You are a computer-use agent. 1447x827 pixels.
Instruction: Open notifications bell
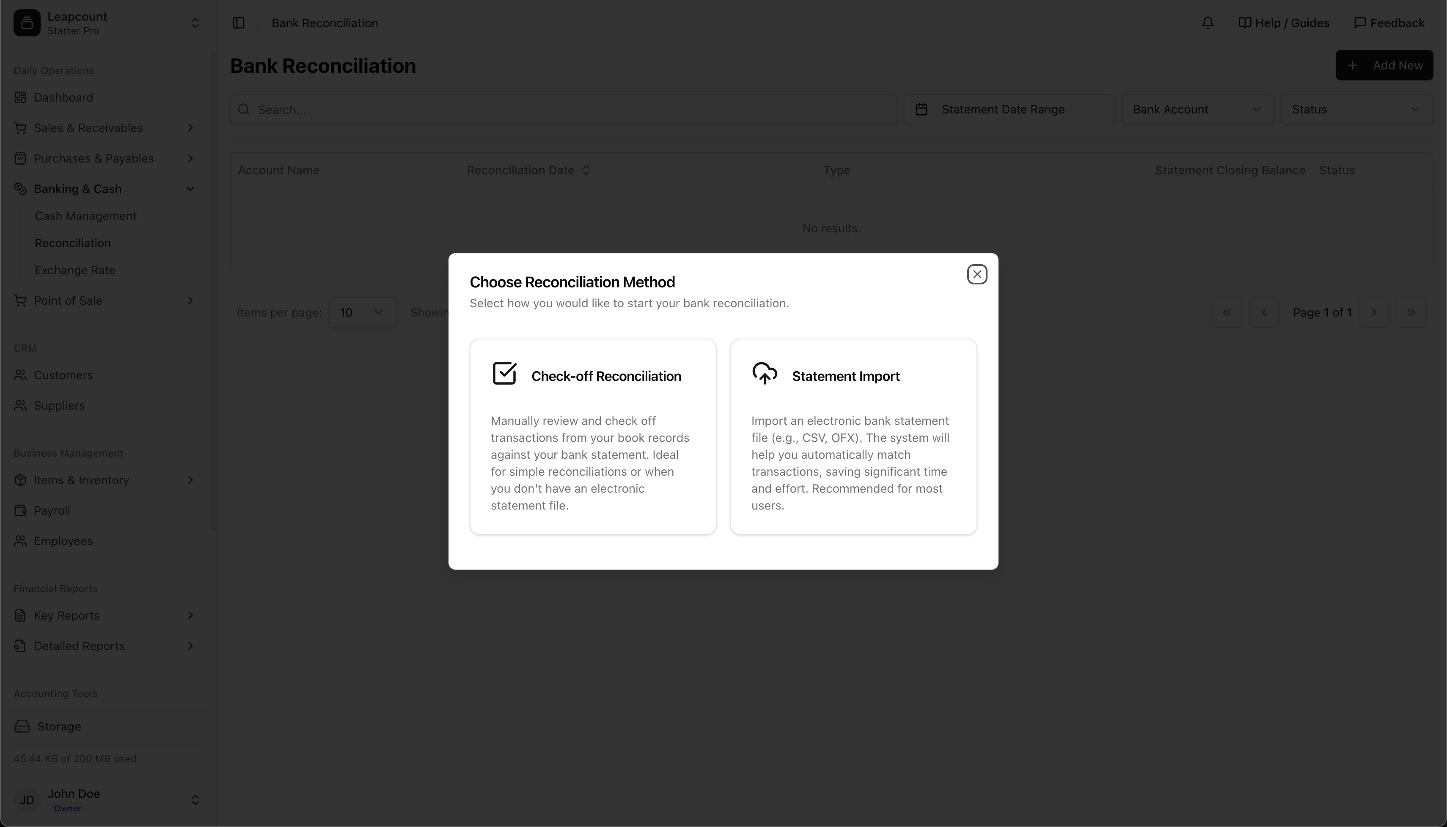pos(1208,23)
